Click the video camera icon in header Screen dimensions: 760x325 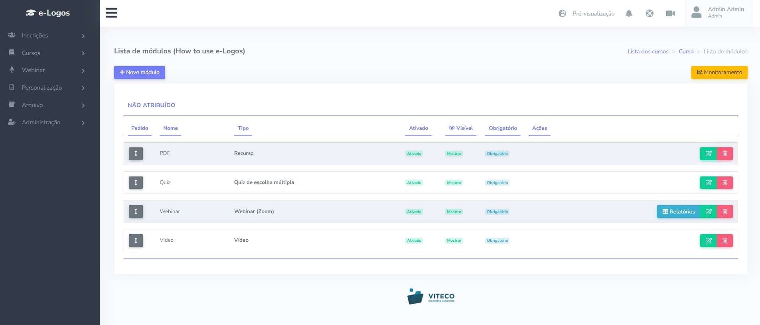pos(670,14)
